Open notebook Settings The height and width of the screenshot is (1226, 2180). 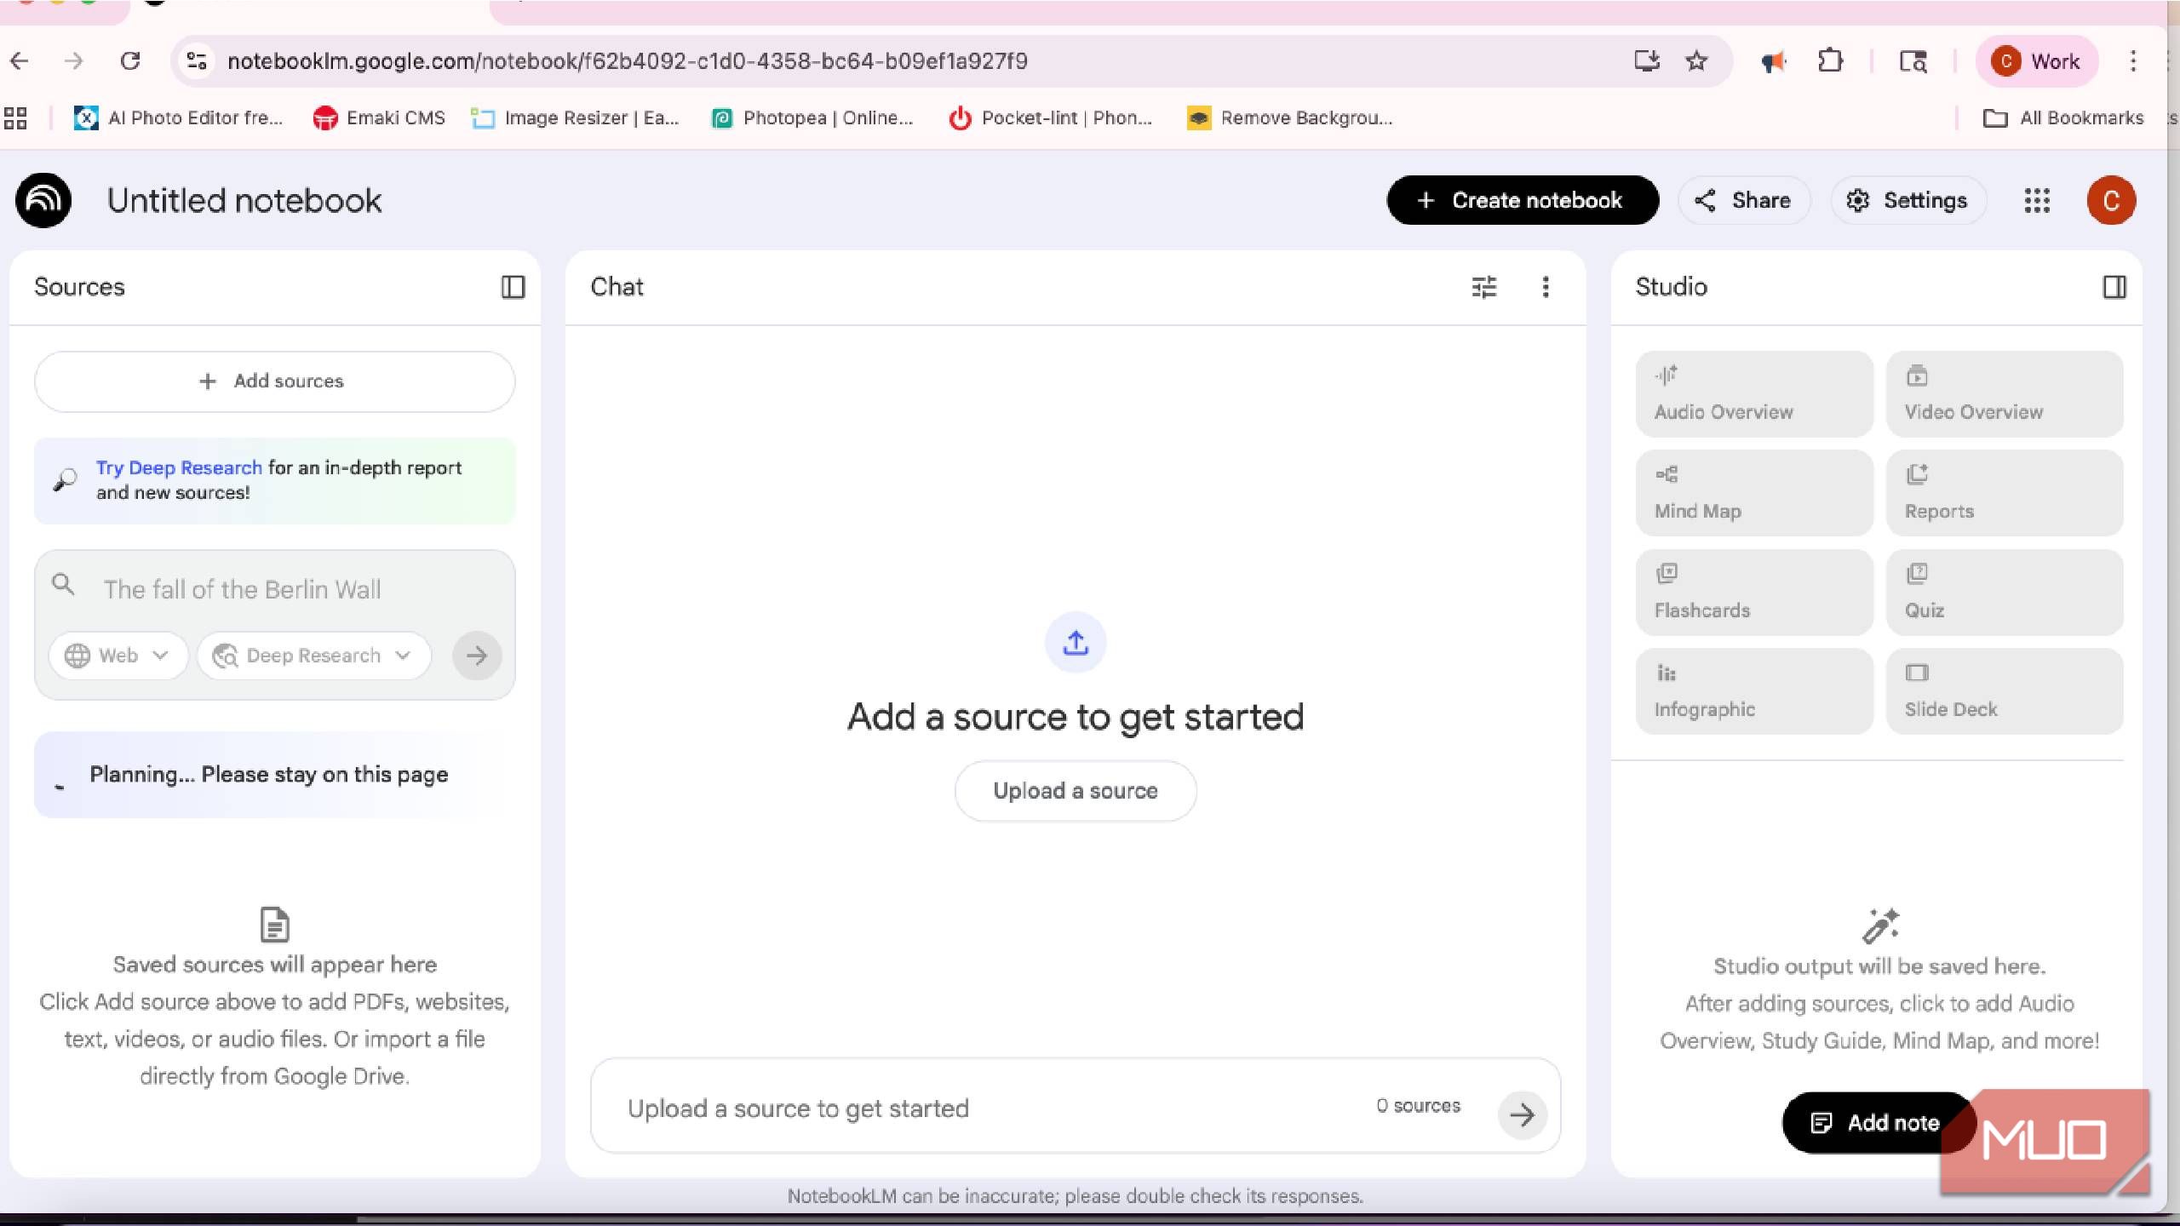point(1907,200)
